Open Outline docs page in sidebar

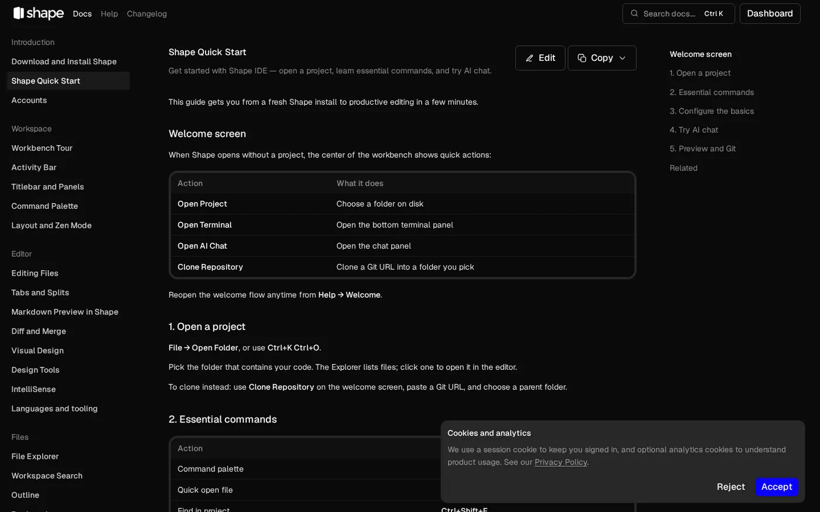pos(68,495)
